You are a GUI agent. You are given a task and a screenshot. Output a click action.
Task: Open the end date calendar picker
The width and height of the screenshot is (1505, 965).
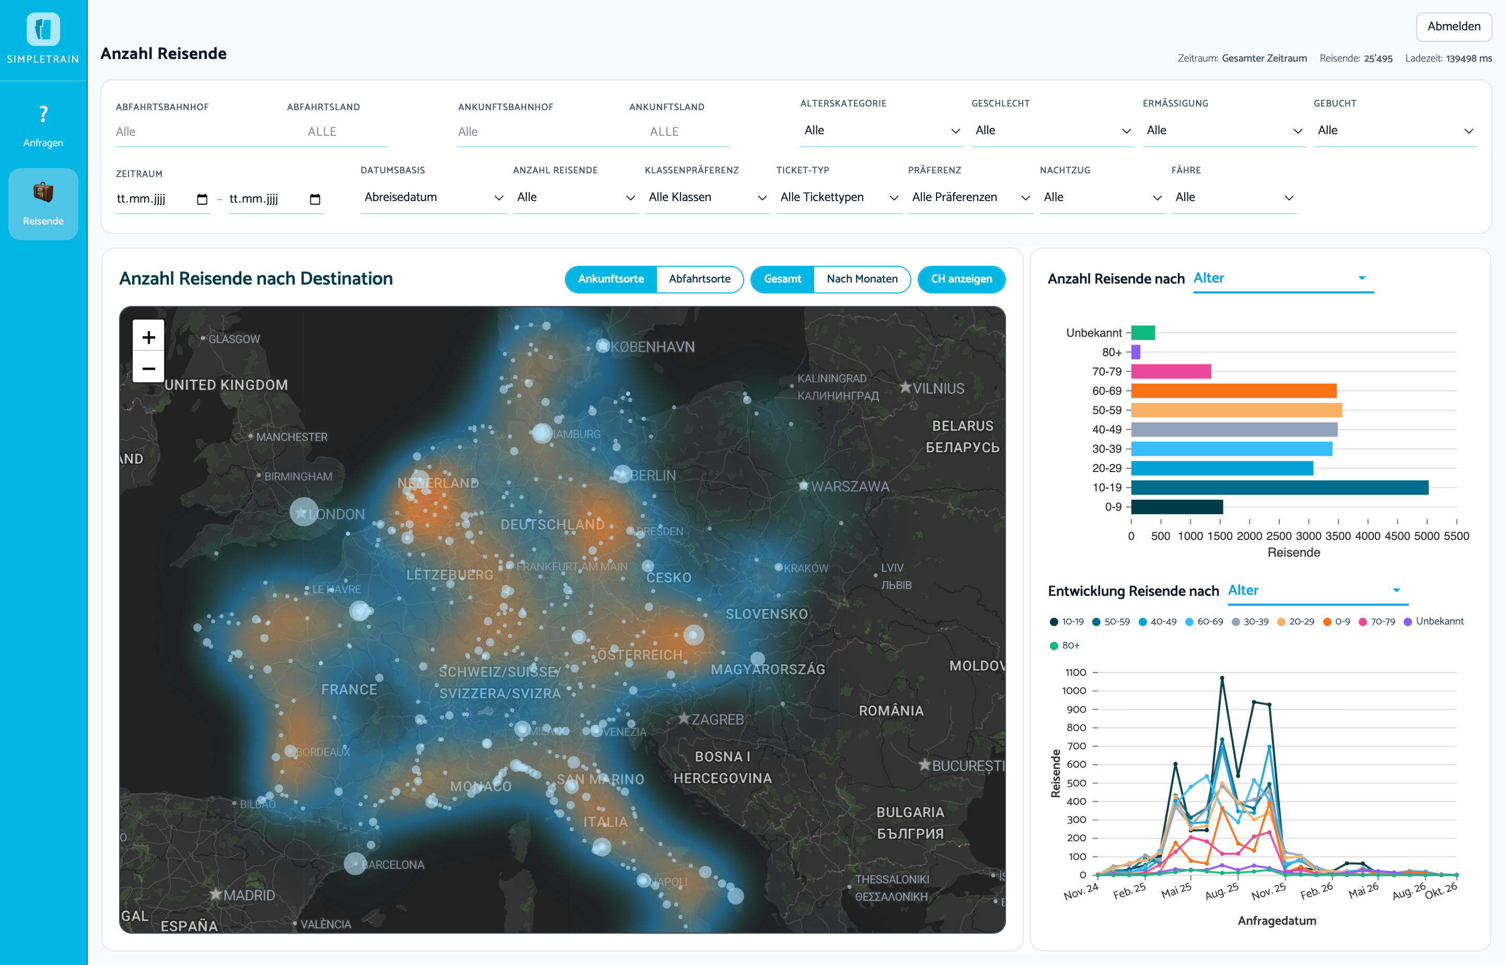click(315, 199)
